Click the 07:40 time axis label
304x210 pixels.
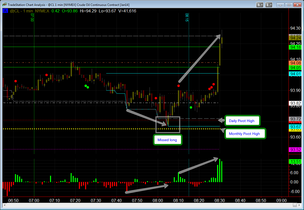pyautogui.click(x=117, y=200)
